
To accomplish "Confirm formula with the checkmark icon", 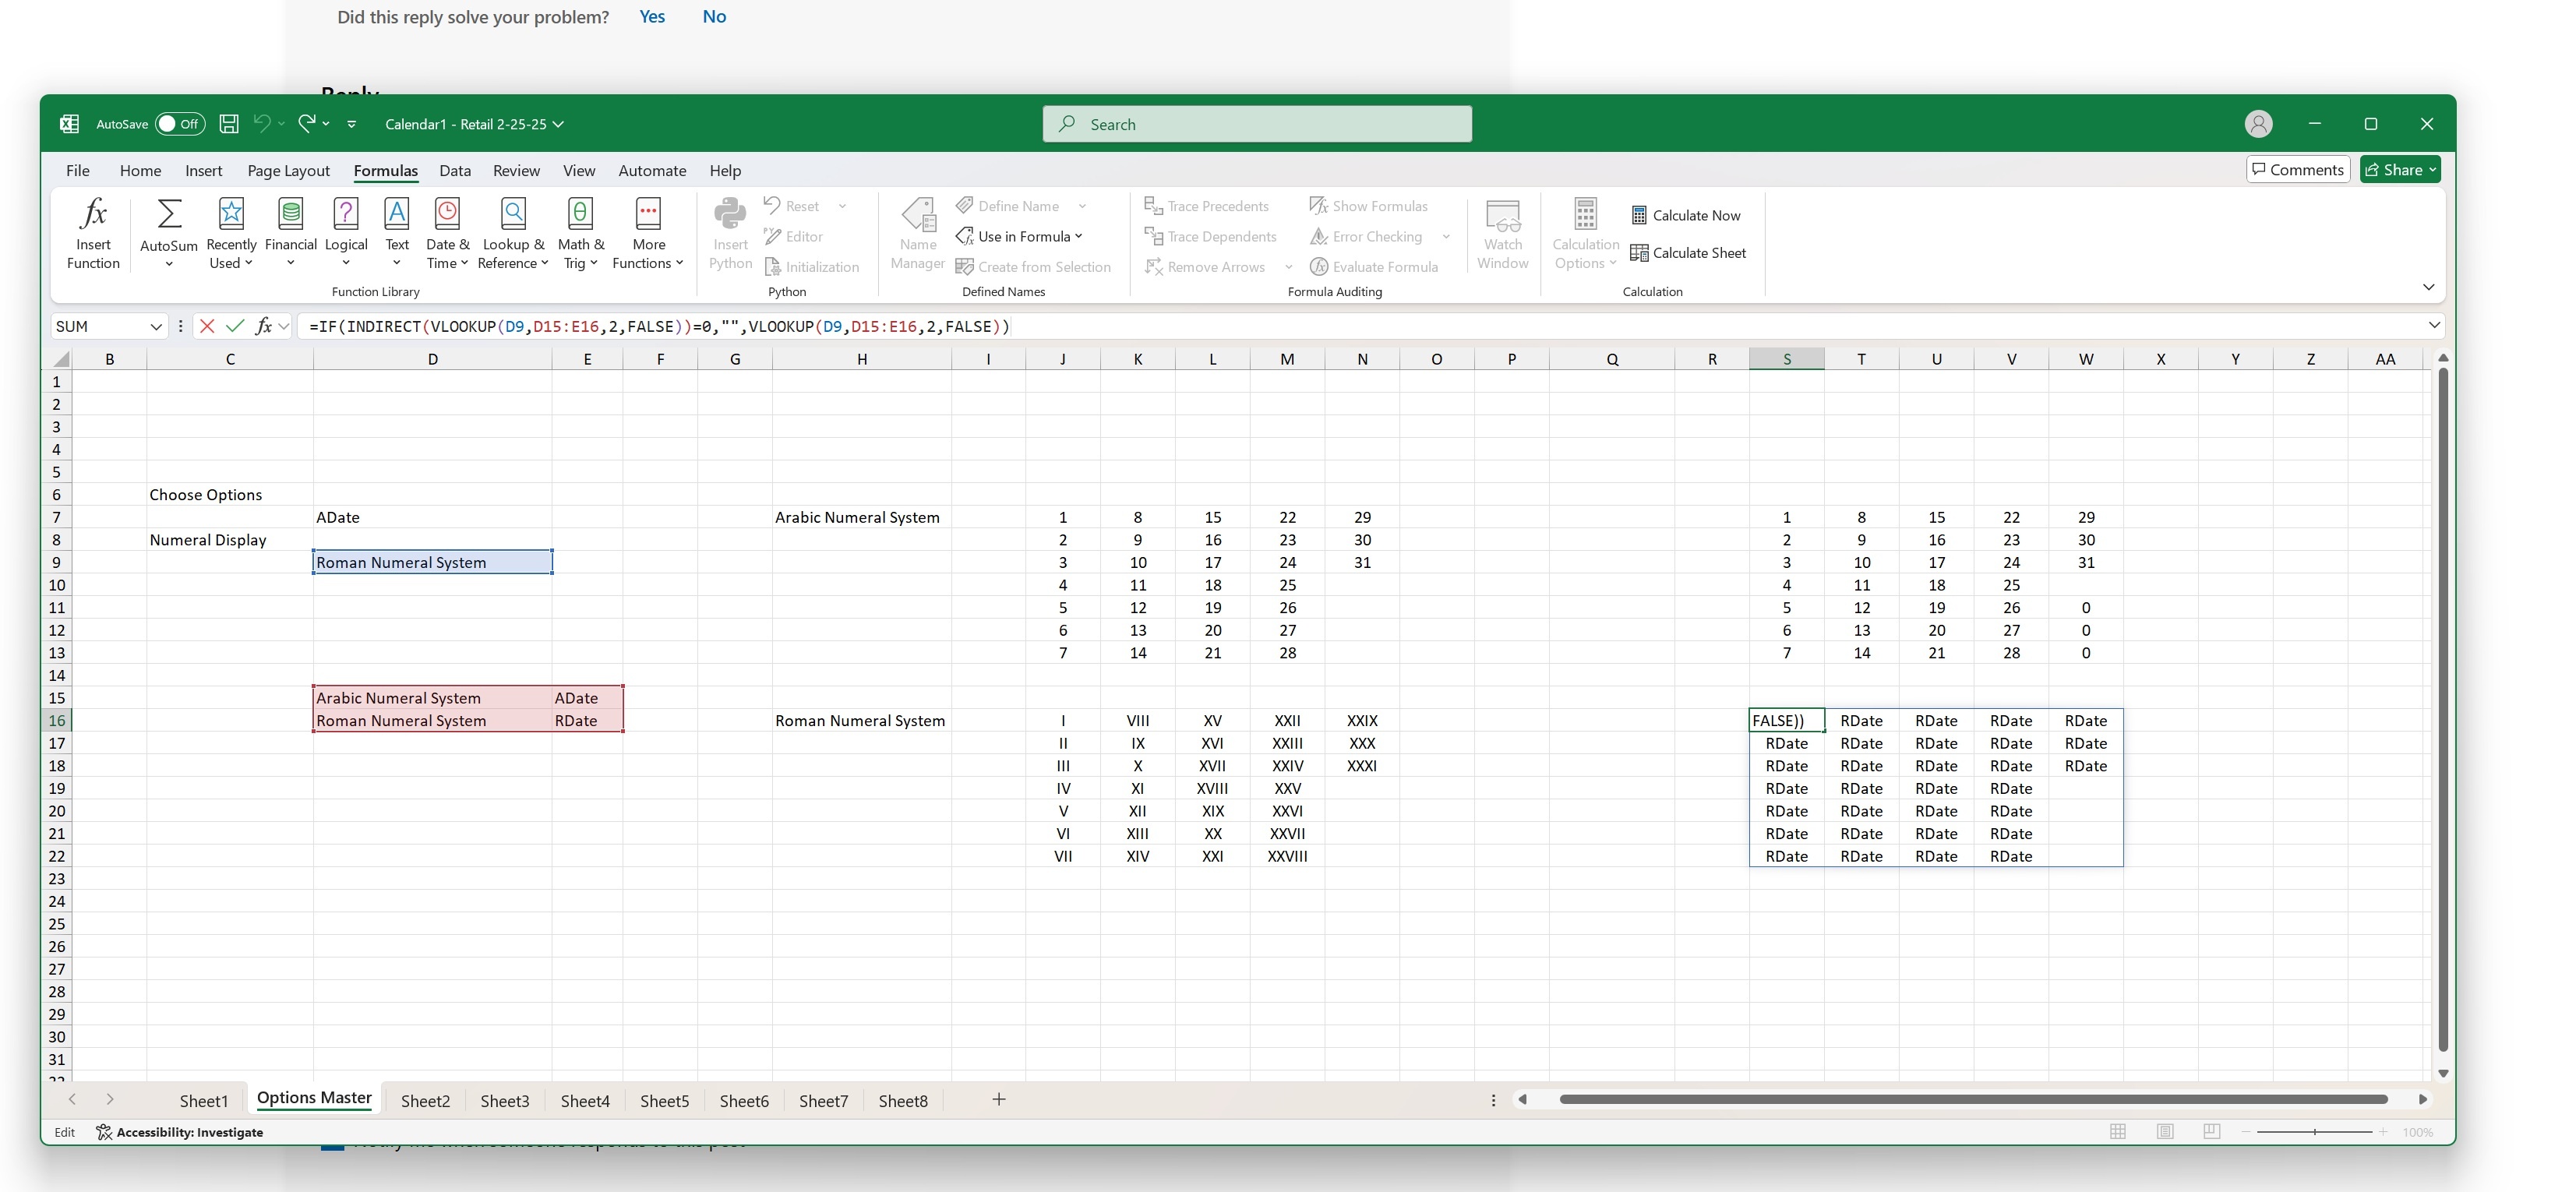I will [235, 326].
